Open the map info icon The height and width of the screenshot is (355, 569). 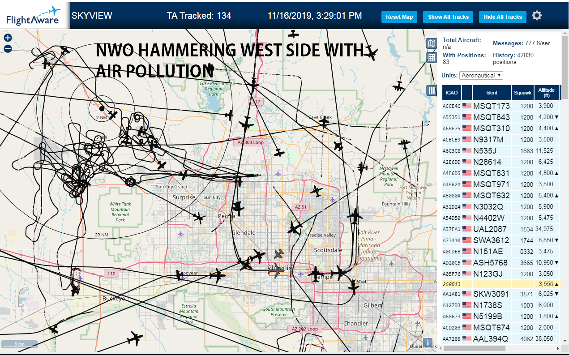click(x=427, y=342)
